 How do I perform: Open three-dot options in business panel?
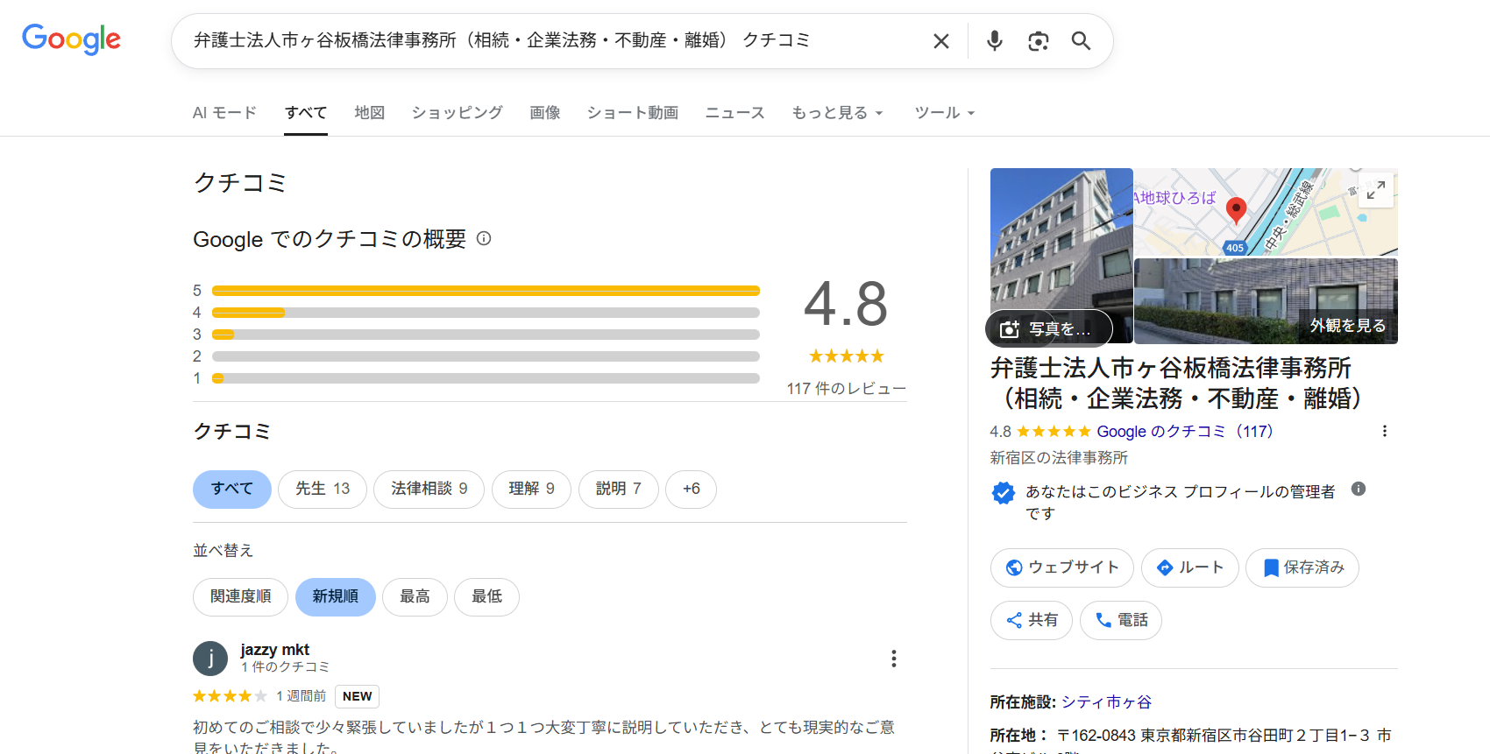[x=1384, y=431]
